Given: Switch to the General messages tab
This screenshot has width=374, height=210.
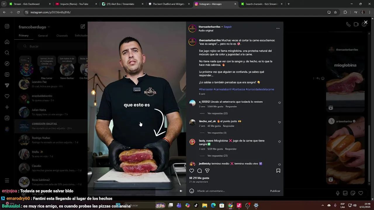Looking at the screenshot, I should [43, 36].
